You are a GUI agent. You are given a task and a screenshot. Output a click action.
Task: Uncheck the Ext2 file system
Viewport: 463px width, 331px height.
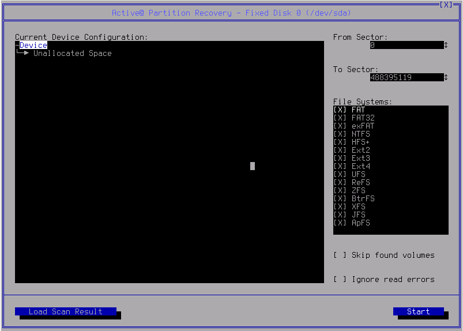tap(340, 150)
